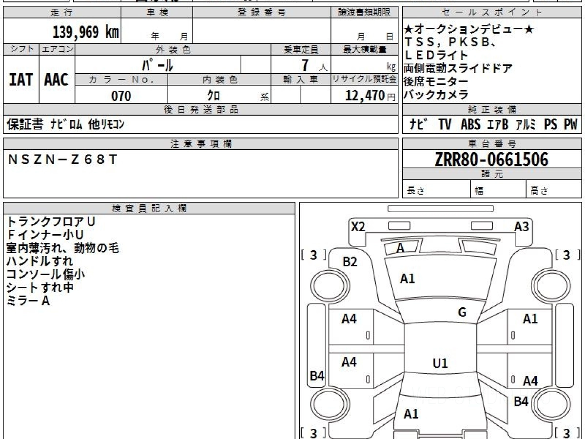Select the コンソール傷小 note
Screen dimensions: 585x439
click(x=45, y=274)
